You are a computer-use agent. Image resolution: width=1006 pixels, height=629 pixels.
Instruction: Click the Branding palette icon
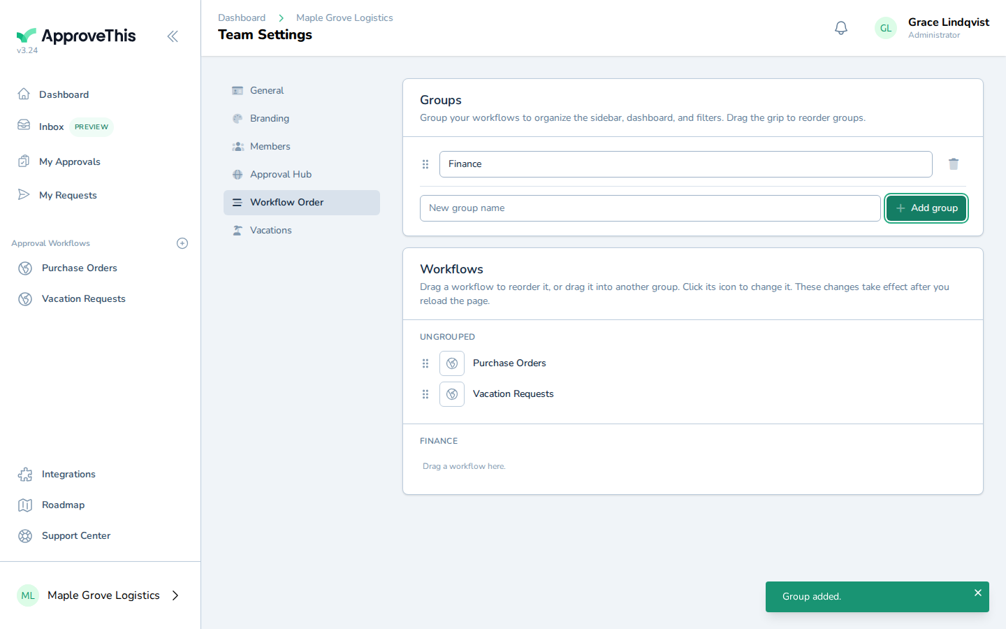pyautogui.click(x=238, y=119)
